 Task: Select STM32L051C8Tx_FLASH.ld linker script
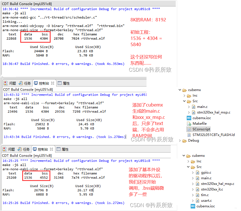[213, 135]
